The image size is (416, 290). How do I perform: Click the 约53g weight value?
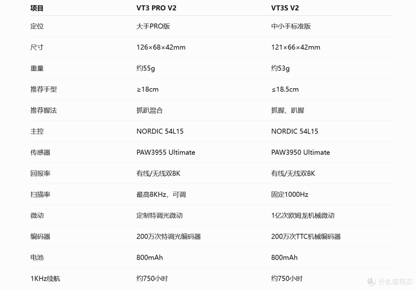point(280,68)
